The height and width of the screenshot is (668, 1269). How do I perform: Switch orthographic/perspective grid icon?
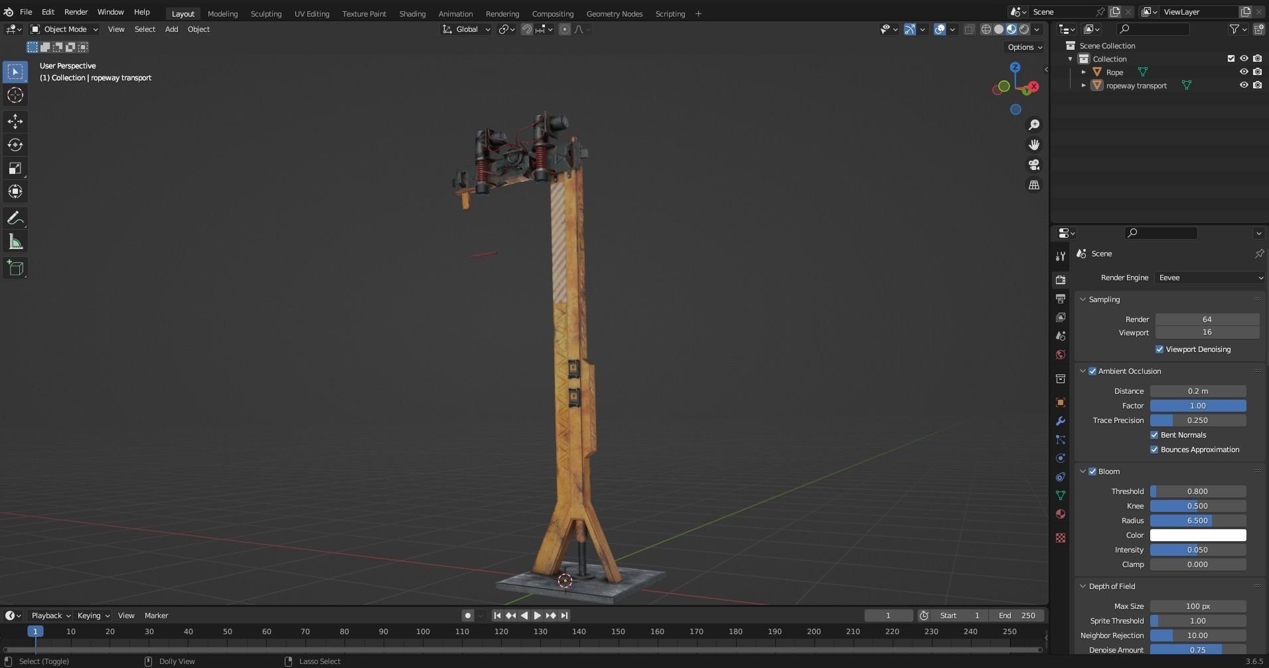pos(1034,185)
